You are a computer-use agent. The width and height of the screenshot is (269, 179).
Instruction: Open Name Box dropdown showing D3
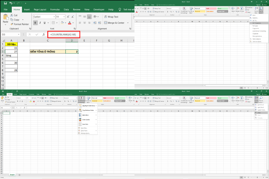pos(18,35)
